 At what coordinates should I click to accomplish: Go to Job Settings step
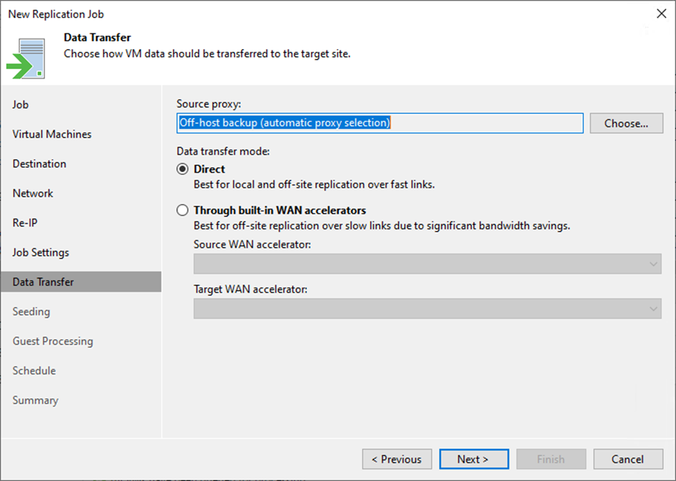[x=41, y=252]
